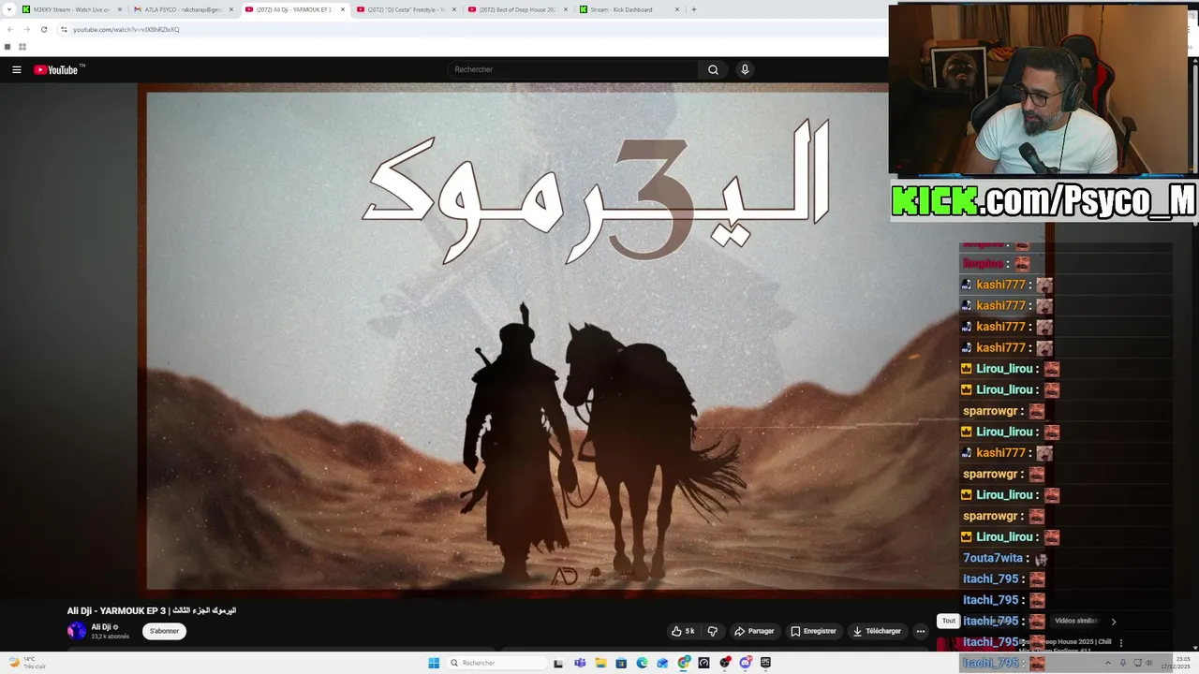
Task: Like the video with thumbs up
Action: (x=683, y=631)
